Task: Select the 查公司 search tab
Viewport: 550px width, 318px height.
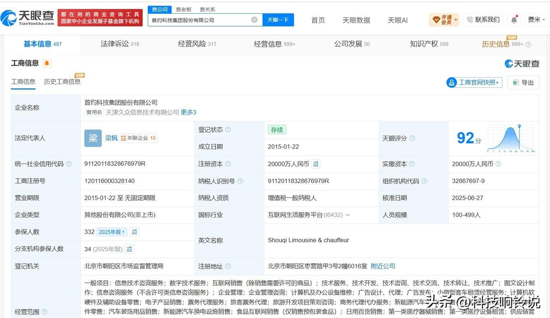Action: pyautogui.click(x=160, y=9)
